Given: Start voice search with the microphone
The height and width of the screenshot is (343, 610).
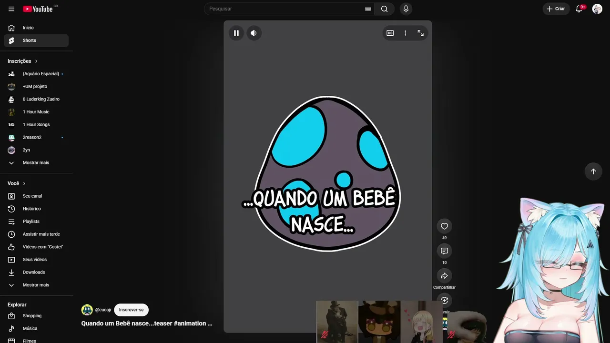Looking at the screenshot, I should click(406, 9).
